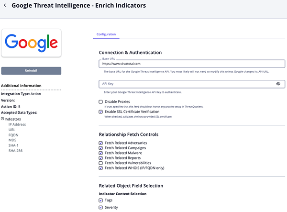Uncheck Enable SSL Certificate Verification
This screenshot has height=212, width=287.
100,112
